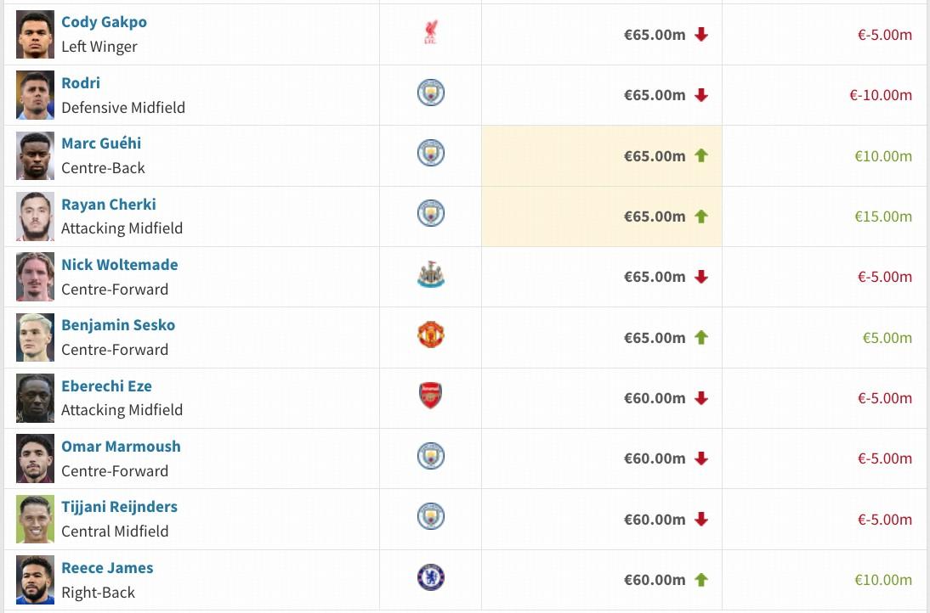Viewport: 930px width, 613px height.
Task: Click Omar Marmoush's €60.00m market value
Action: click(x=654, y=458)
